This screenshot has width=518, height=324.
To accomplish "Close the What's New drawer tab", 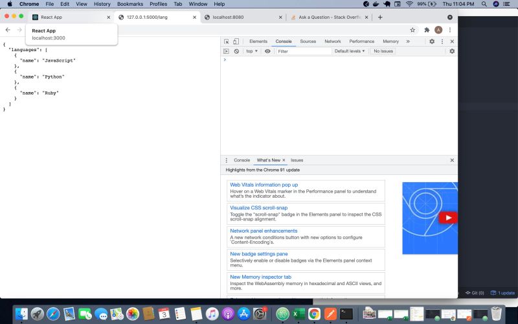I will click(x=284, y=160).
